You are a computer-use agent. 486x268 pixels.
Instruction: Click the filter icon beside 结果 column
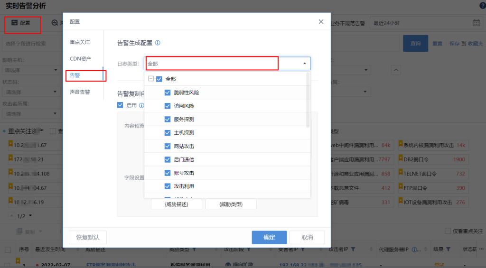448,249
